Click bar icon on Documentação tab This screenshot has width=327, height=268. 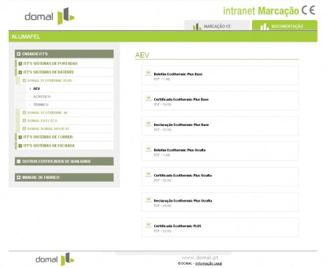(264, 27)
